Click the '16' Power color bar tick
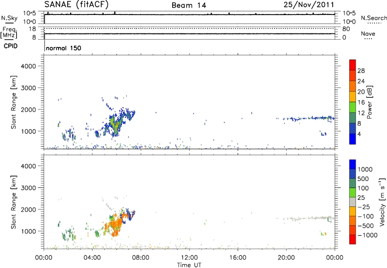 [361, 103]
